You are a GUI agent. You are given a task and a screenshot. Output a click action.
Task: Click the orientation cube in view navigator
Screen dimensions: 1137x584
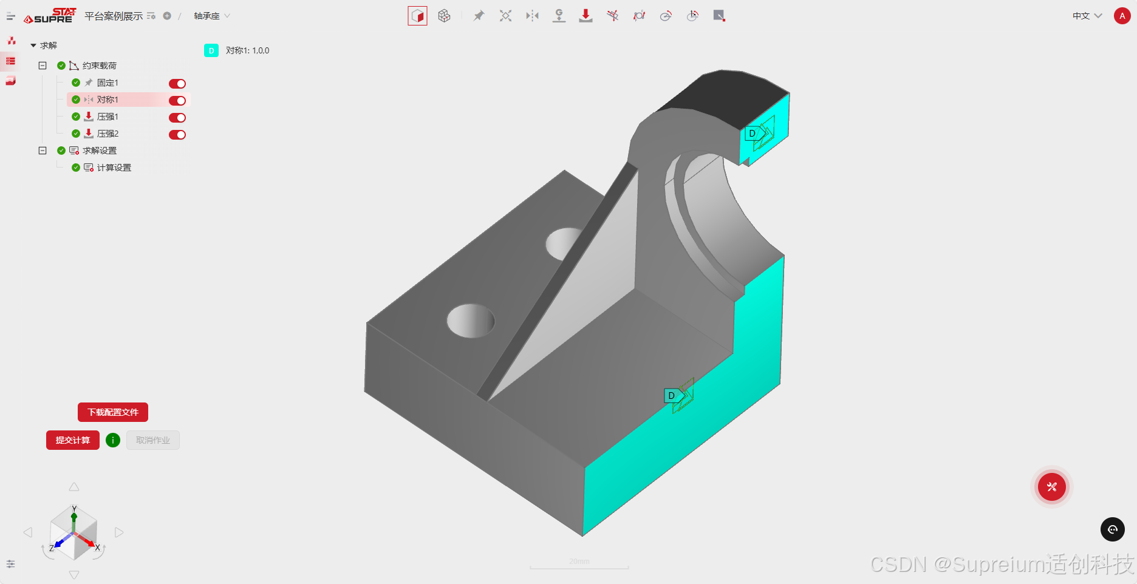click(x=74, y=533)
